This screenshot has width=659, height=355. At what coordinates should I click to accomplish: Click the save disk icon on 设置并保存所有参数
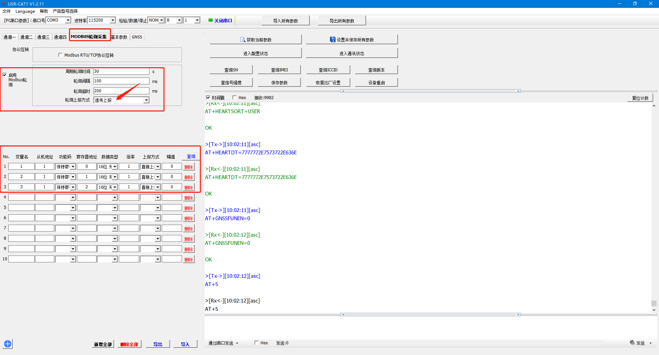[332, 40]
